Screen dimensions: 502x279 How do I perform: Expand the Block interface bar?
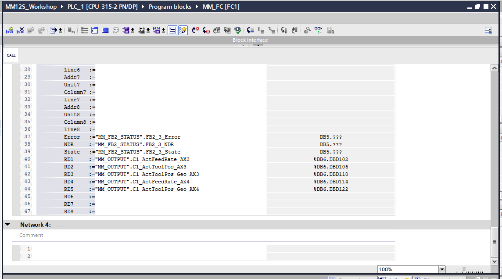click(250, 40)
